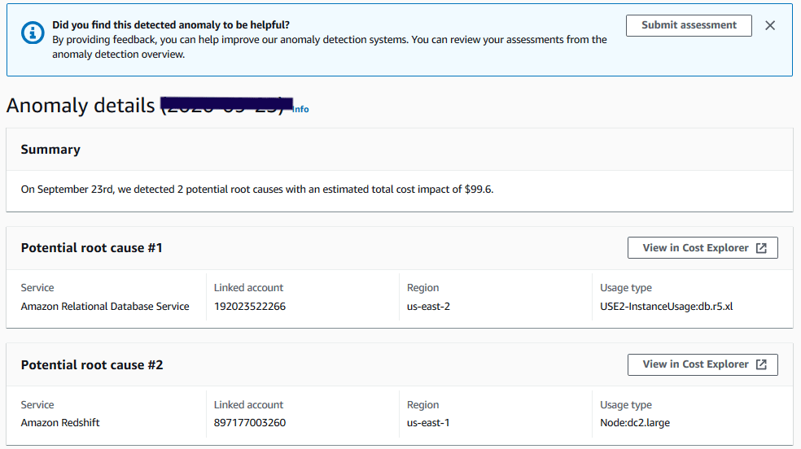Click the Summary heading

coord(50,150)
